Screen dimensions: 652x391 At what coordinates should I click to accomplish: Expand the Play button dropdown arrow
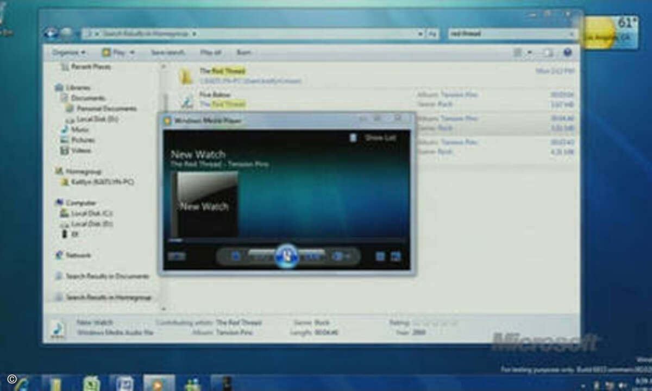[132, 53]
